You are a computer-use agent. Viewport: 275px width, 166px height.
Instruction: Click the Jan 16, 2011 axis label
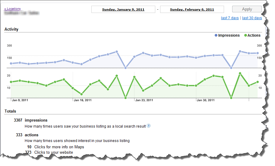[83, 100]
